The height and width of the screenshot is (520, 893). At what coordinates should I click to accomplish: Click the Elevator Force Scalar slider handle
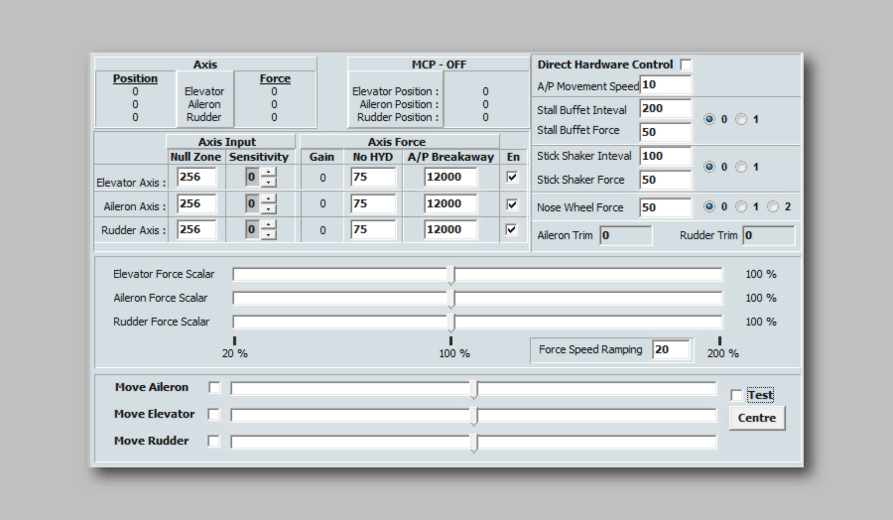pyautogui.click(x=451, y=275)
